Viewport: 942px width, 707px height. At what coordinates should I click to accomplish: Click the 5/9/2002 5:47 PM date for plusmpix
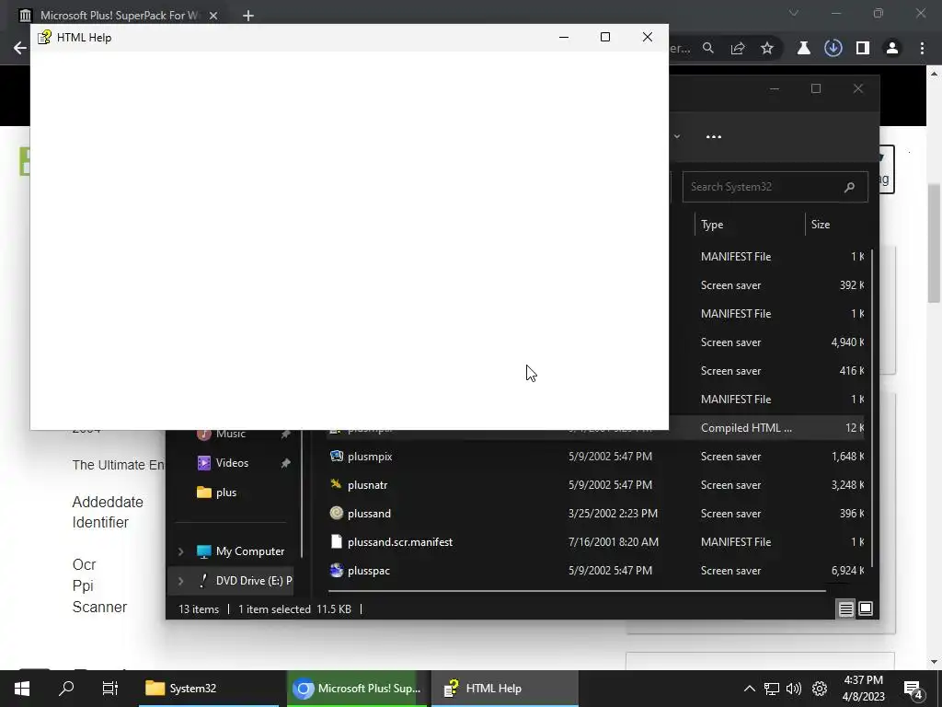[x=610, y=457]
